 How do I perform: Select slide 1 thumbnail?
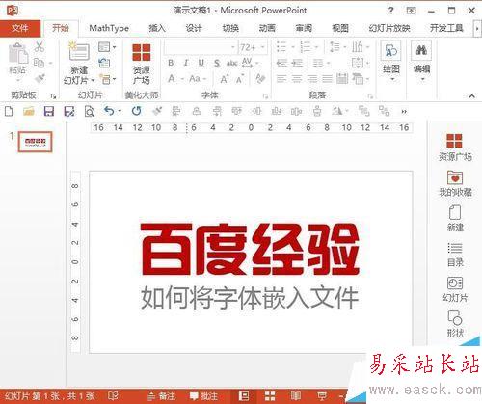click(35, 142)
